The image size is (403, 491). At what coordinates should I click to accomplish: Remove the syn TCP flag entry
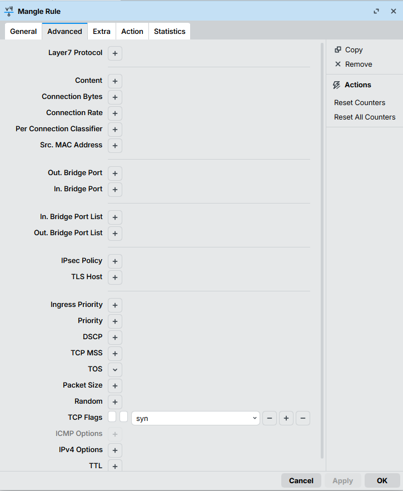click(270, 418)
